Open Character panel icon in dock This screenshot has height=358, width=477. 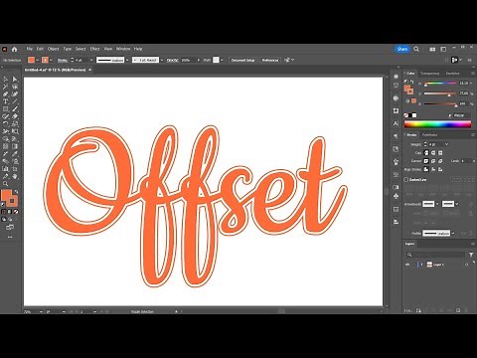click(x=396, y=123)
